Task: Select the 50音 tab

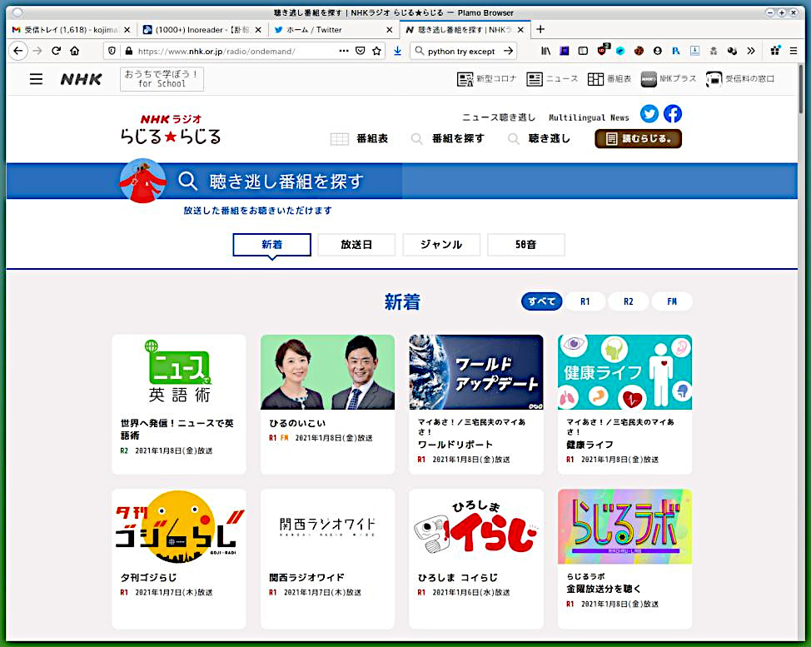Action: [x=526, y=245]
